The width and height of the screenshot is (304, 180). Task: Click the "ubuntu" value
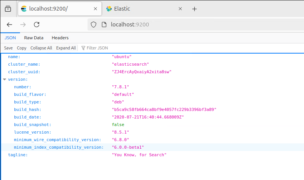(x=121, y=57)
